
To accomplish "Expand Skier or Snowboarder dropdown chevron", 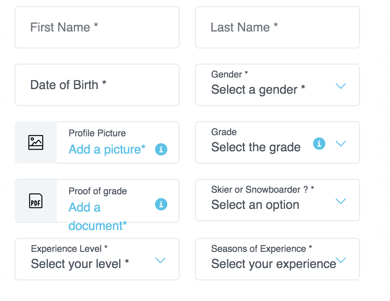I will pos(341,201).
